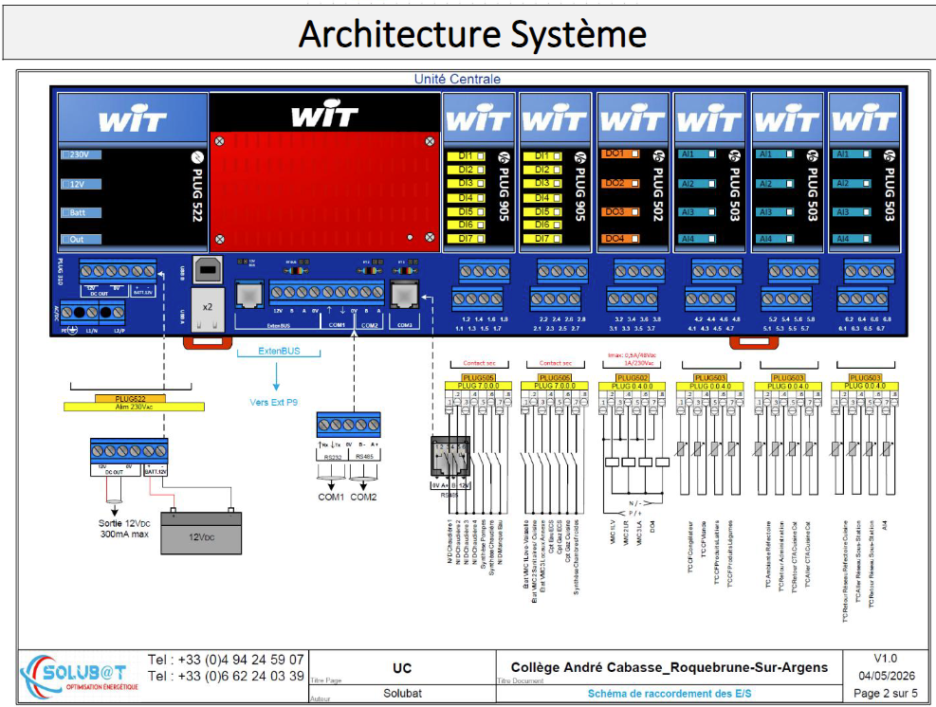
Task: Click the T°C Aller Réseau Sous-Station label
Action: (858, 561)
